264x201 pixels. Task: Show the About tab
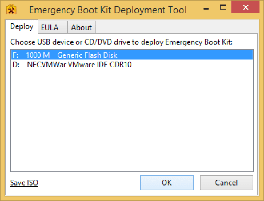click(x=81, y=27)
